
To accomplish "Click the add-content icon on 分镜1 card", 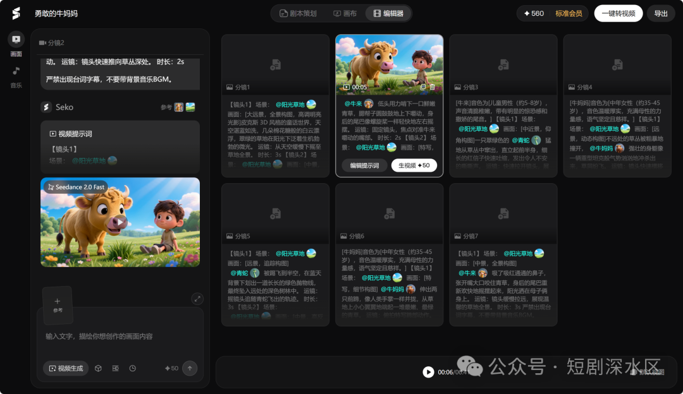I will (275, 64).
